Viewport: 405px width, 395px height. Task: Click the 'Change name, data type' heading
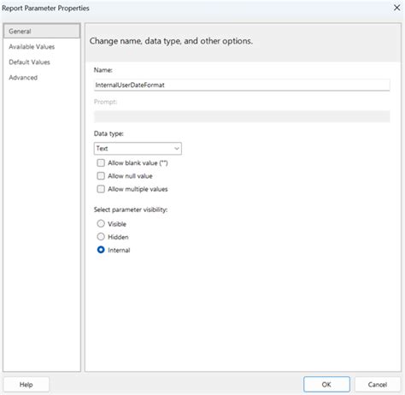[x=171, y=41]
